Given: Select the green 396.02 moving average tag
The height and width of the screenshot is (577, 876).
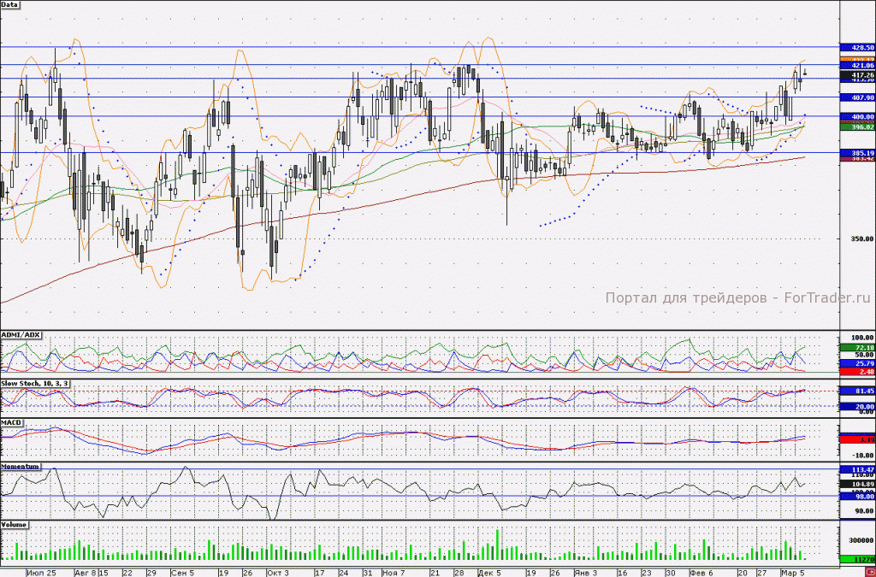Looking at the screenshot, I should [857, 127].
